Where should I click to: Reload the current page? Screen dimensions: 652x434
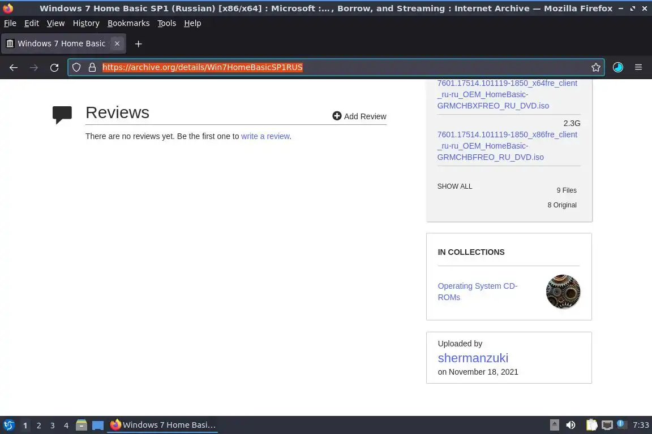pyautogui.click(x=54, y=67)
